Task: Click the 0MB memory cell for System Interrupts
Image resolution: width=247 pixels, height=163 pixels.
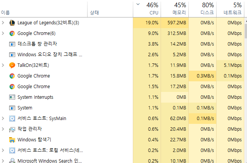Action: pyautogui.click(x=175, y=97)
